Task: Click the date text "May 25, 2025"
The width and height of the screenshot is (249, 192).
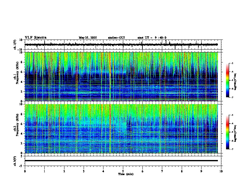Action: [x=88, y=38]
